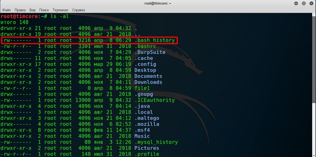Click the size value 3391
The width and height of the screenshot is (316, 157).
coord(85,46)
